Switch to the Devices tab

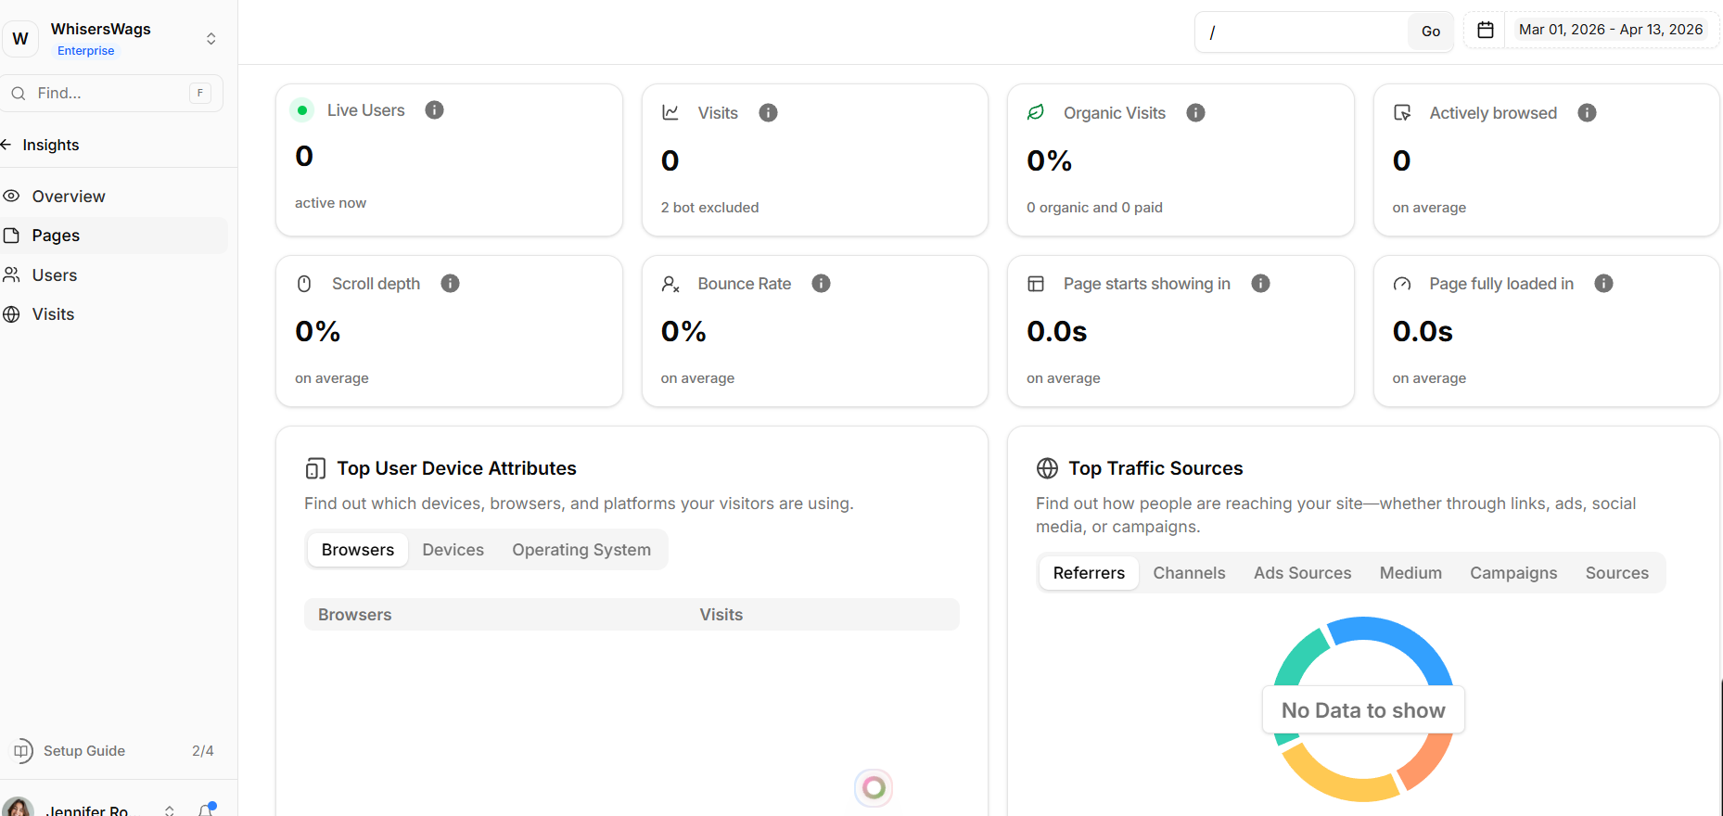(x=453, y=550)
